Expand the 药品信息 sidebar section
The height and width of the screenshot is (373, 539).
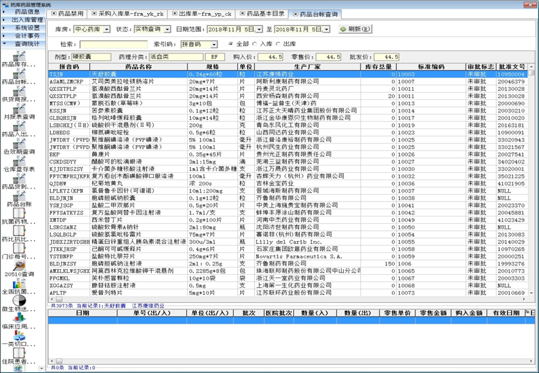pos(22,12)
